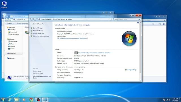Image resolution: width=181 pixels, height=102 pixels.
Task: Go forward in the System window
Action: tap(35, 19)
